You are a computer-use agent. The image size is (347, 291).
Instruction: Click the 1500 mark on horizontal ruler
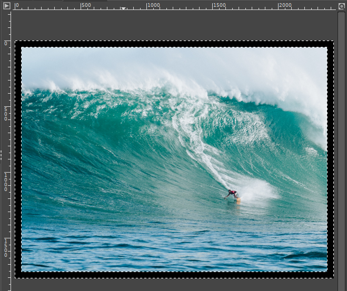pyautogui.click(x=219, y=5)
